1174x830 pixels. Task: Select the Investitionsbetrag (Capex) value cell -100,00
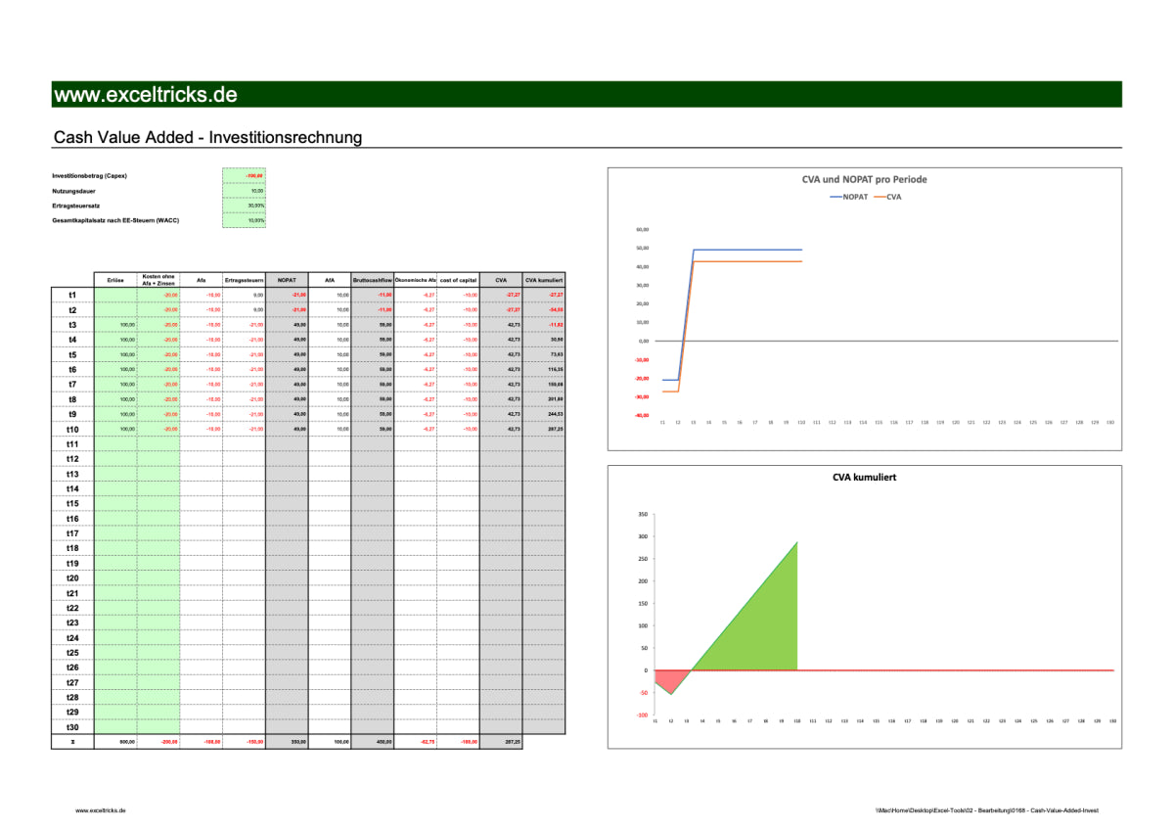pos(244,176)
